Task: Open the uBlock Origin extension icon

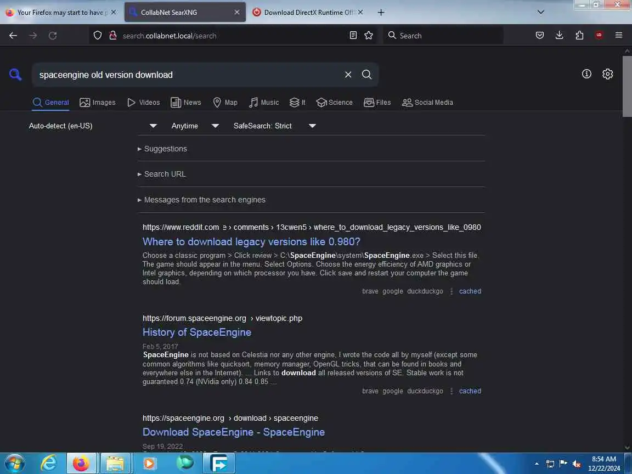Action: [x=599, y=36]
